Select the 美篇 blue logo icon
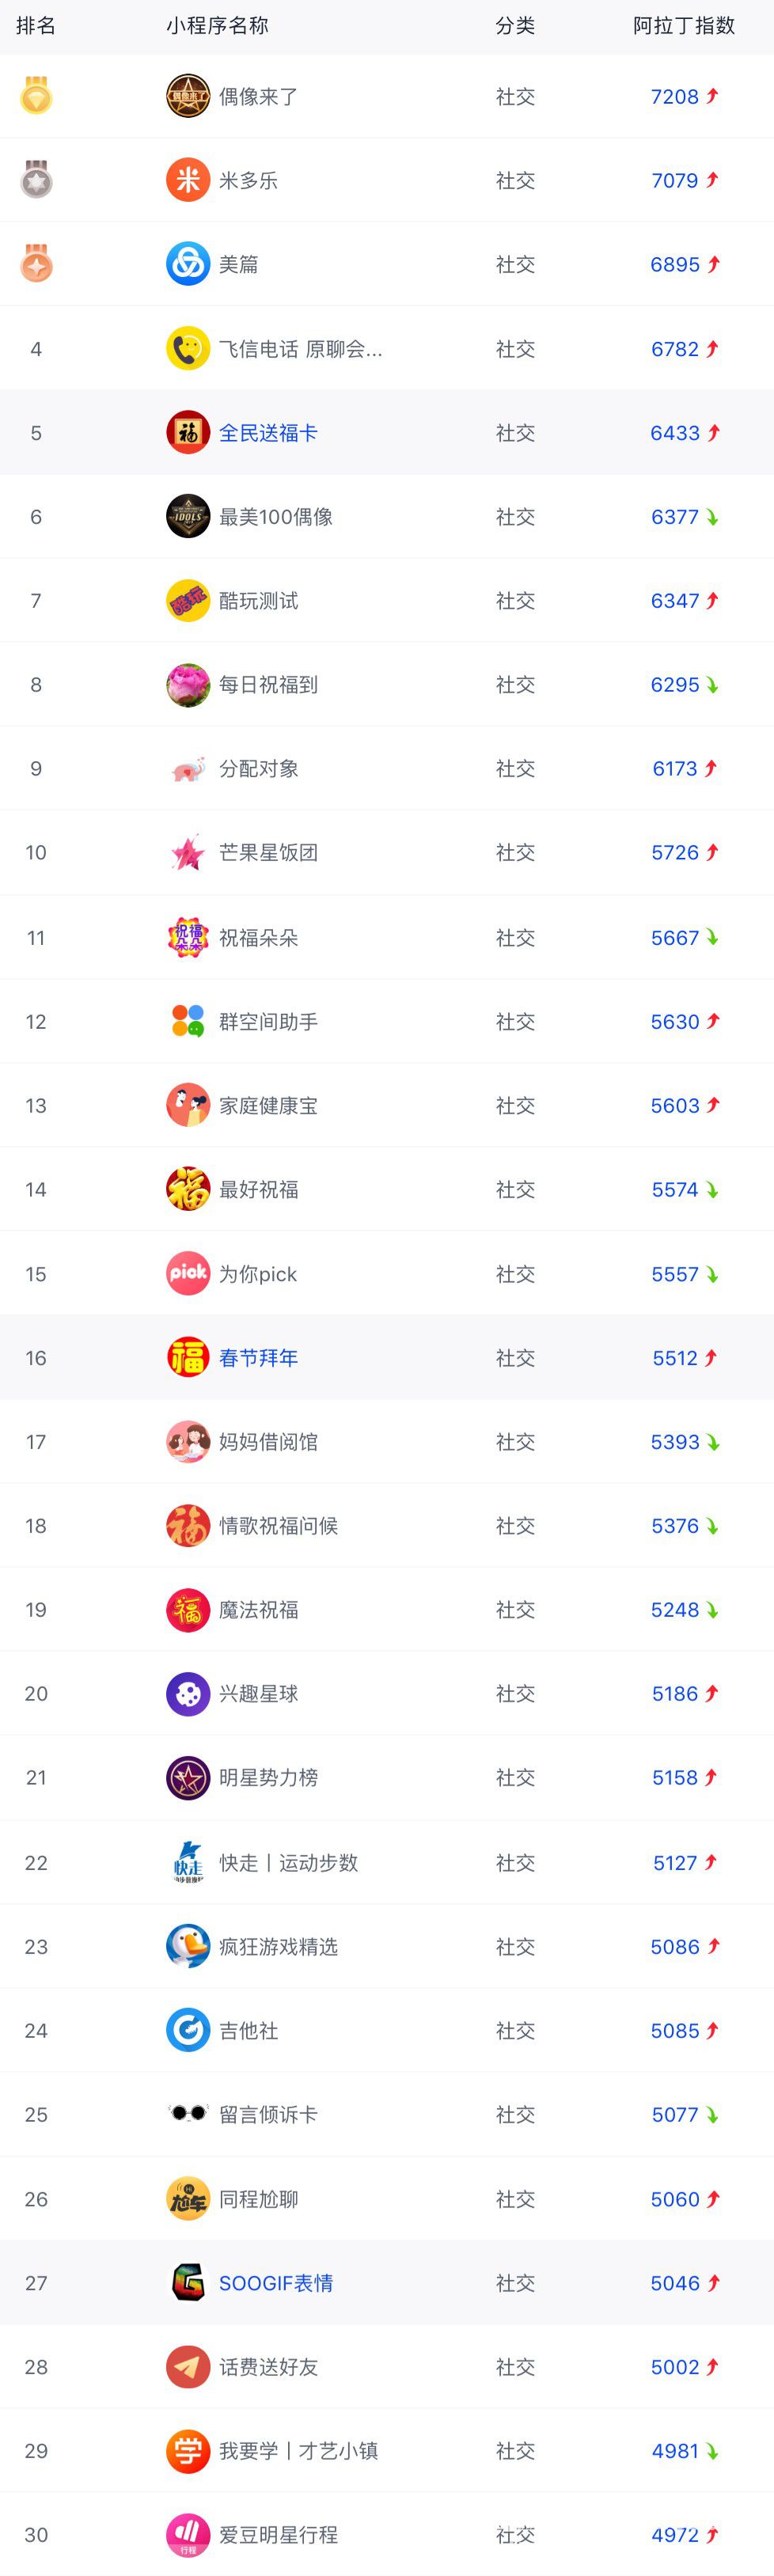 pos(188,264)
